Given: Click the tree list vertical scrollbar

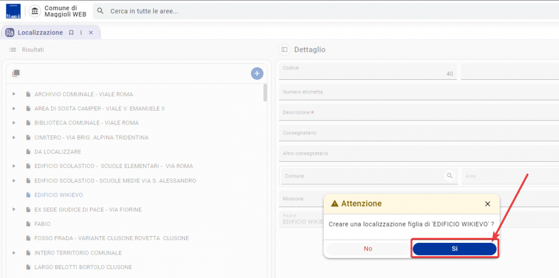Looking at the screenshot, I should click(x=265, y=93).
